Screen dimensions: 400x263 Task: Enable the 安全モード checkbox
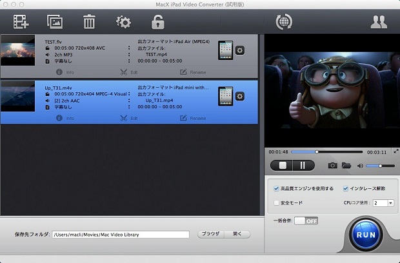coord(276,203)
